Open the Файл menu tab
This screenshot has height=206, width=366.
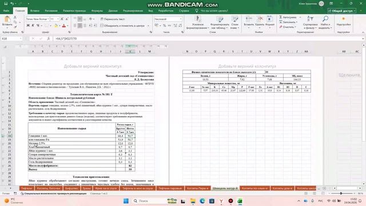point(6,11)
